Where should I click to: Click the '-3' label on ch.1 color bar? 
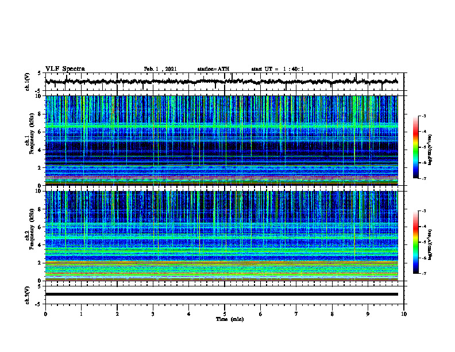pos(424,116)
